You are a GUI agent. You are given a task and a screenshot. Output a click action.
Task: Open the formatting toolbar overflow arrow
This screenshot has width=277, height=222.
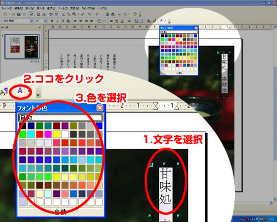point(170,22)
